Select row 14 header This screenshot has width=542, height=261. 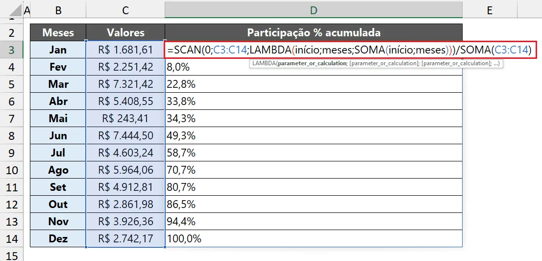11,239
